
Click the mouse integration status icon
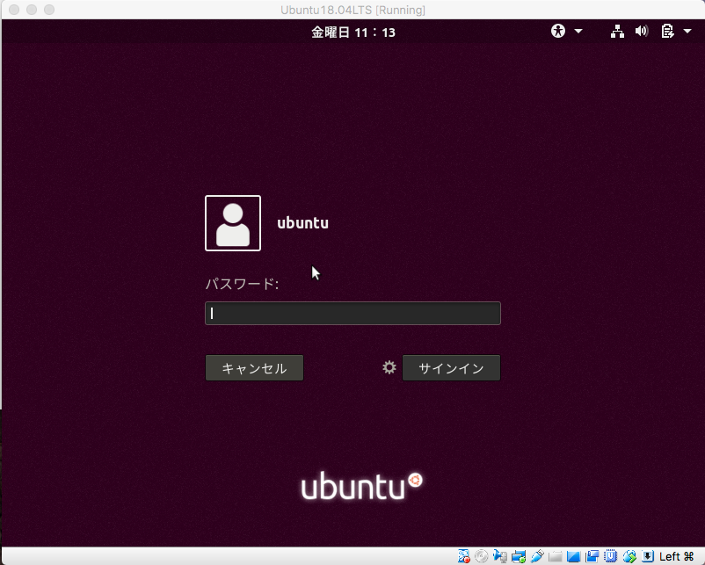click(x=629, y=556)
